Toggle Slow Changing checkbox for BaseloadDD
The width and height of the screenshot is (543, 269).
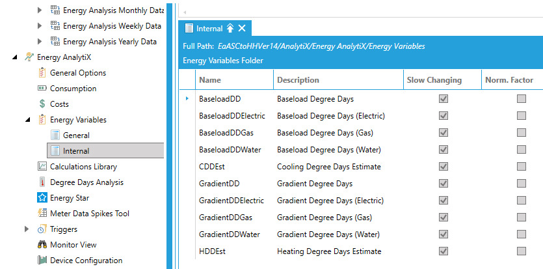click(x=444, y=99)
